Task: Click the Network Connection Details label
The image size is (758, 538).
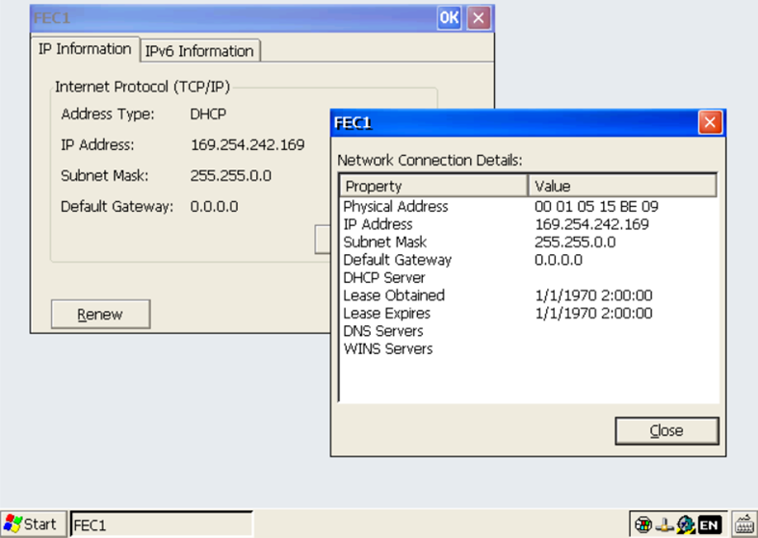Action: pyautogui.click(x=430, y=161)
